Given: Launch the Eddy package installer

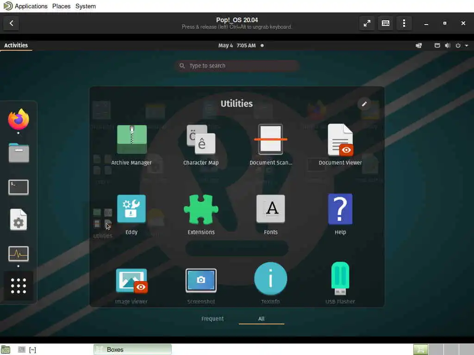Looking at the screenshot, I should point(131,214).
